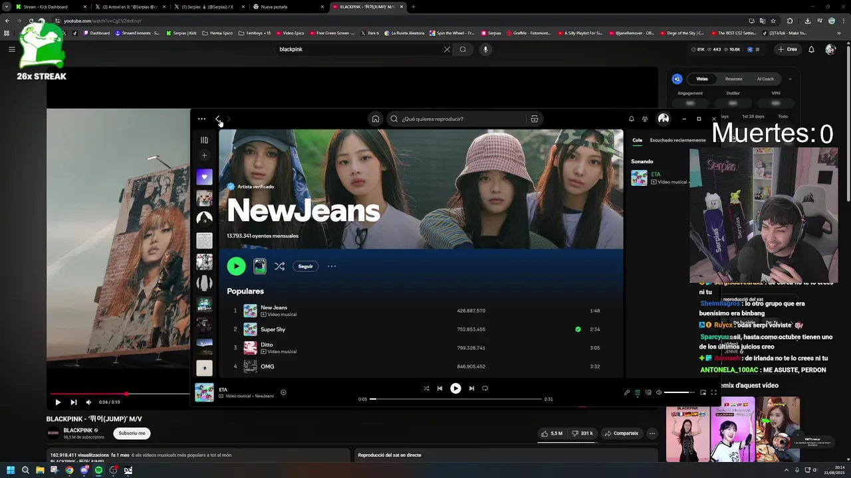Mute Spotify with speaker icon
The image size is (851, 478).
pos(659,392)
